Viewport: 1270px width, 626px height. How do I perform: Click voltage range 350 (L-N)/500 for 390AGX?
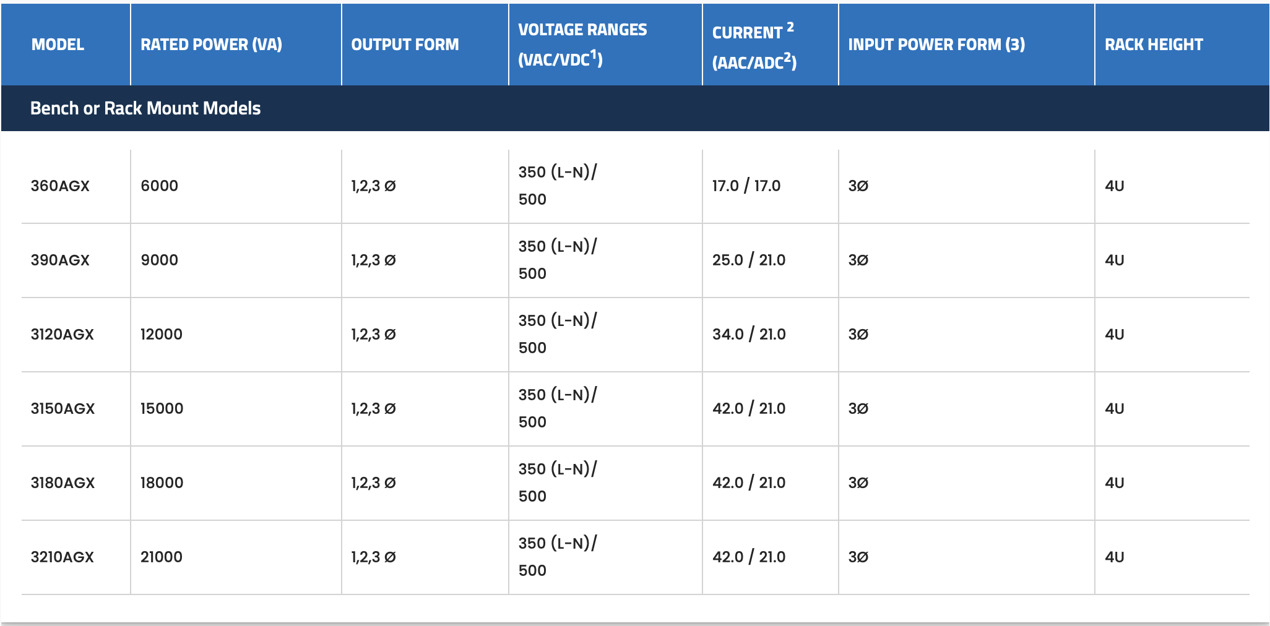click(x=558, y=260)
